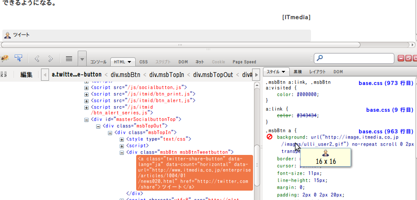This screenshot has height=200, width=417.
Task: Open the dropdown arrow next to the list icon
Action: (x=82, y=59)
